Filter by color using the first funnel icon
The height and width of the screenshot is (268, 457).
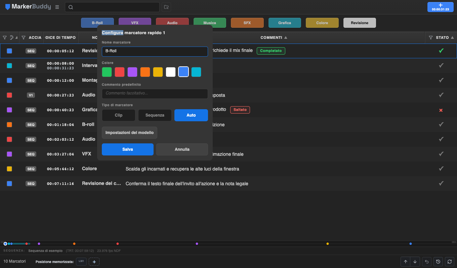pos(5,38)
